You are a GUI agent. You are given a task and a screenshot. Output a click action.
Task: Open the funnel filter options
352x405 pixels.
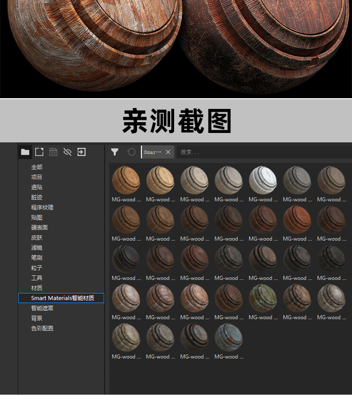click(115, 152)
